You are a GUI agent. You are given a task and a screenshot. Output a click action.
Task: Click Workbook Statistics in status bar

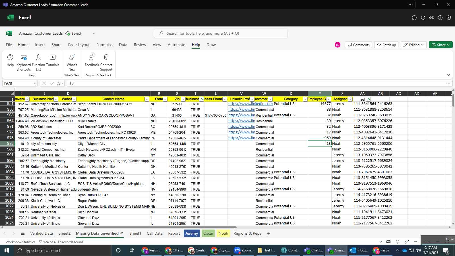[20, 242]
